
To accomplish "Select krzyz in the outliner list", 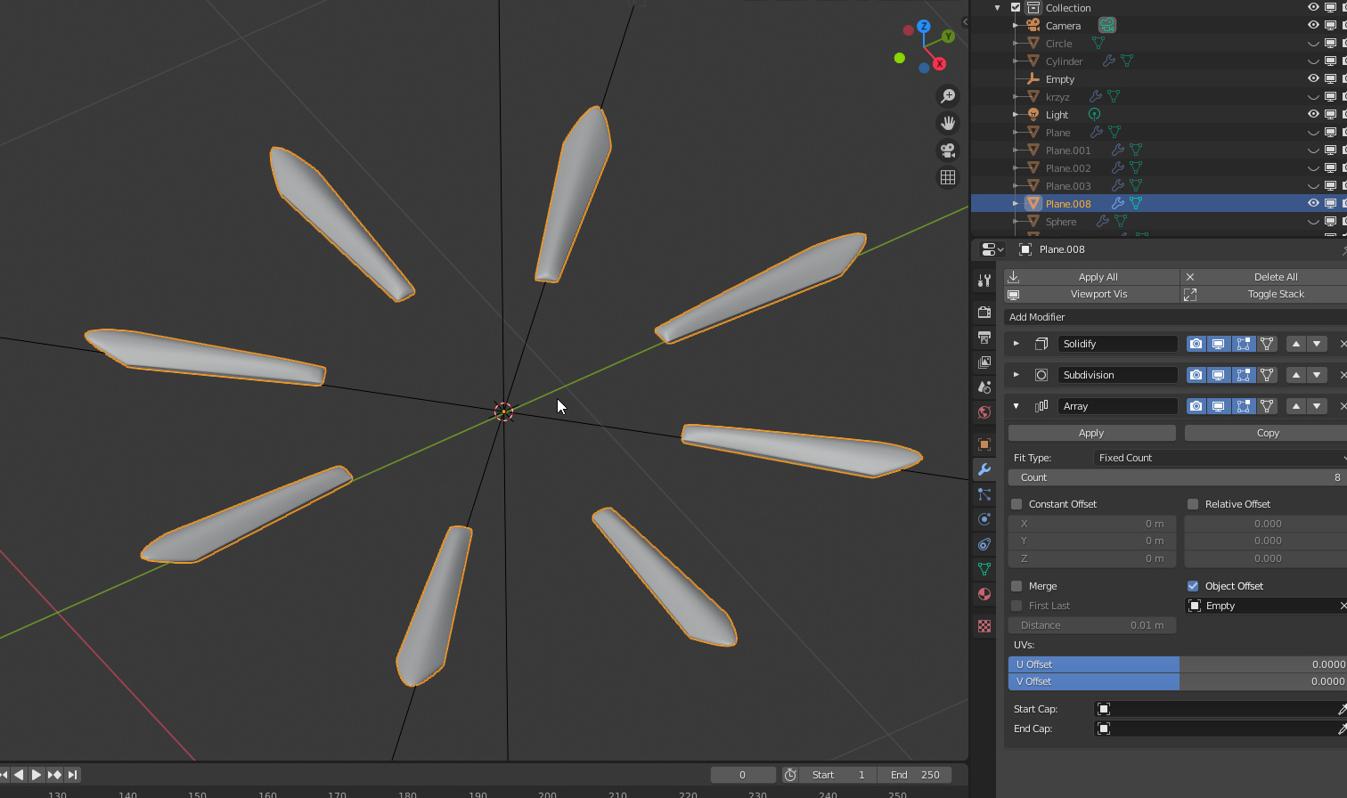I will pos(1057,97).
